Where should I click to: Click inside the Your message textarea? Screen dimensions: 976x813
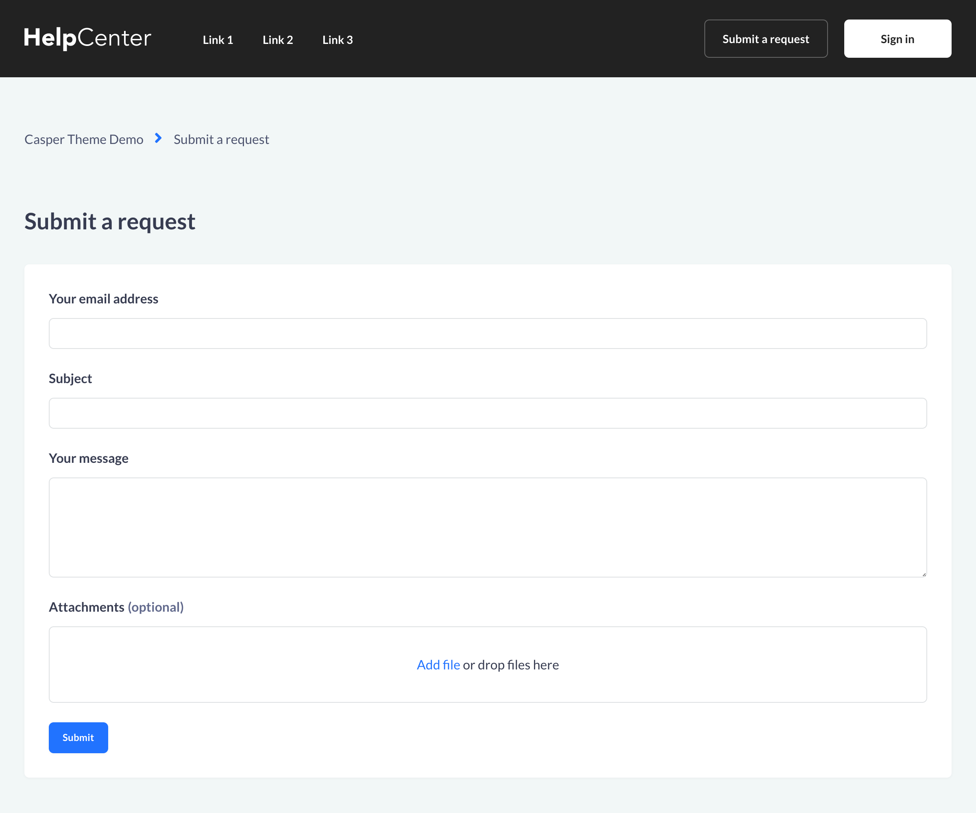[x=488, y=527]
